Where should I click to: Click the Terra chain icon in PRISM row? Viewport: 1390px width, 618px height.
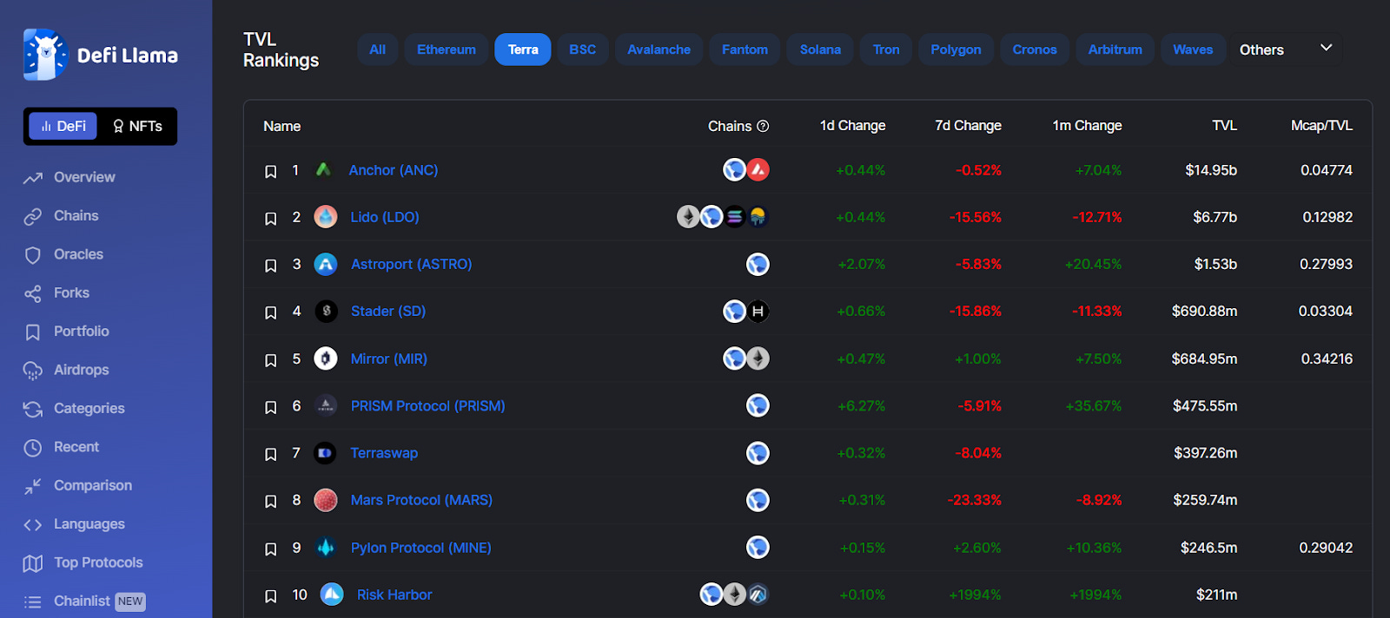(x=758, y=405)
